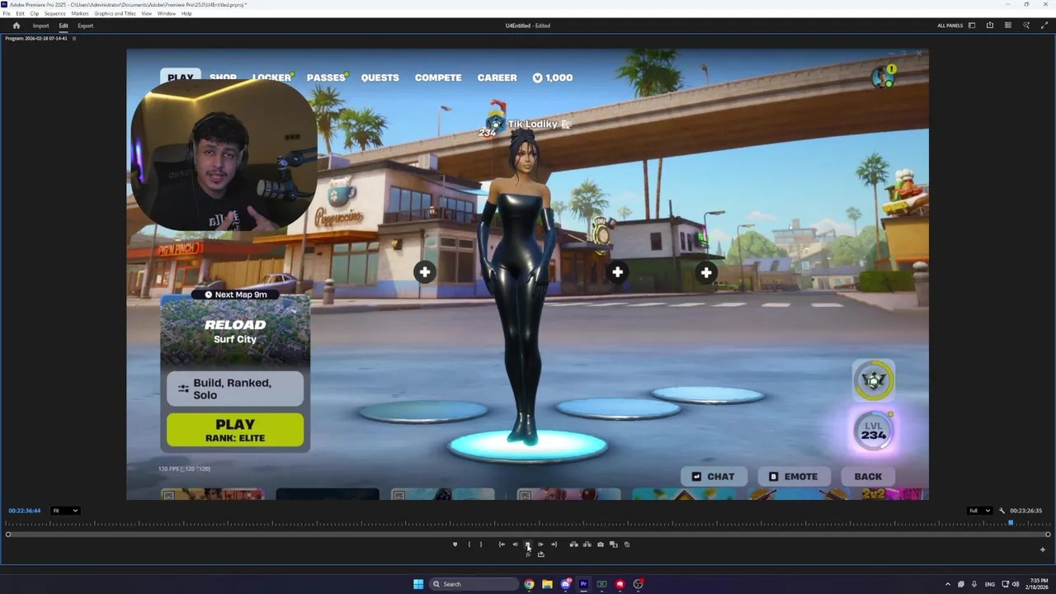The width and height of the screenshot is (1056, 594).
Task: Switch to the Import tab
Action: point(40,26)
